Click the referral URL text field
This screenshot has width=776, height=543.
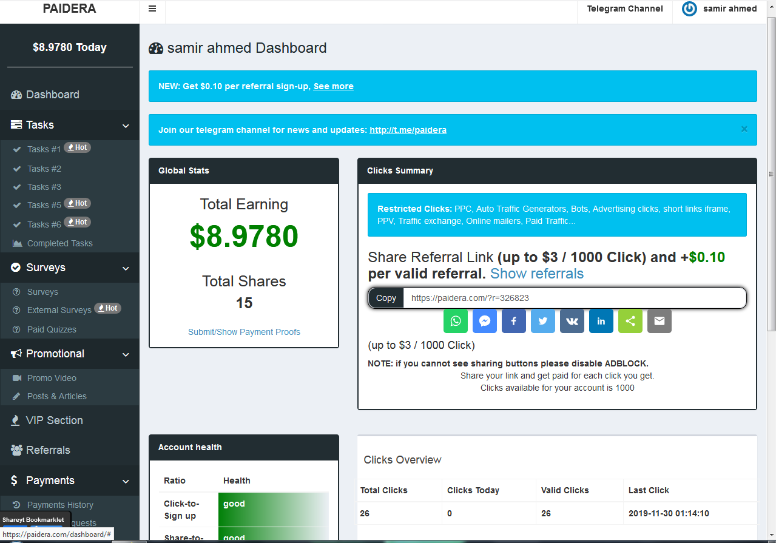pos(573,298)
